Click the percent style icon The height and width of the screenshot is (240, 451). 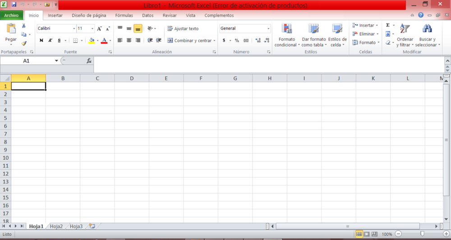click(237, 41)
